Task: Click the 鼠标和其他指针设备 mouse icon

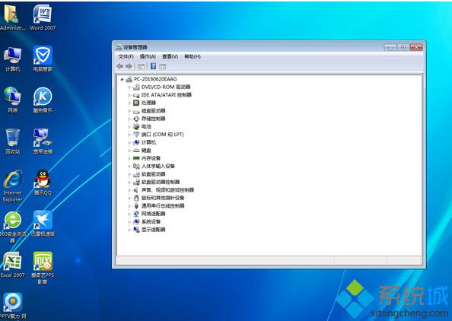Action: click(136, 198)
